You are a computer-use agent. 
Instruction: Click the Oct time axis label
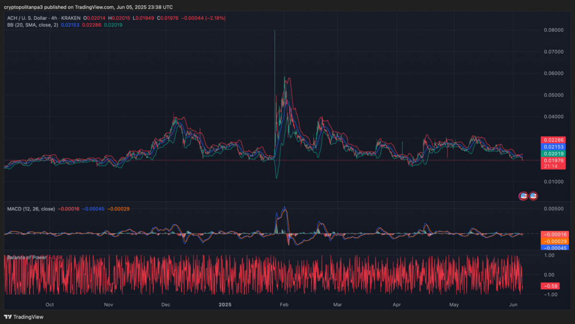tap(49, 304)
